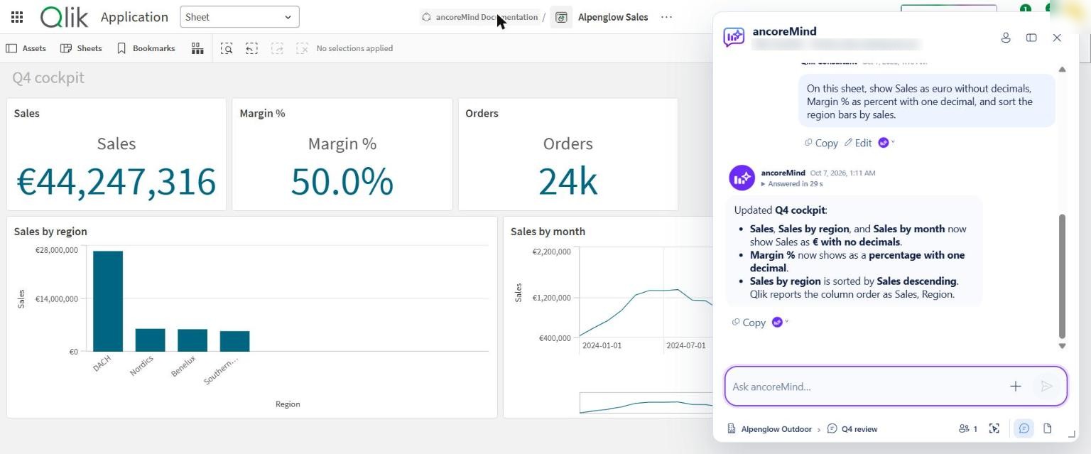
Task: Click the chat scrollbar thumb
Action: tap(1062, 276)
